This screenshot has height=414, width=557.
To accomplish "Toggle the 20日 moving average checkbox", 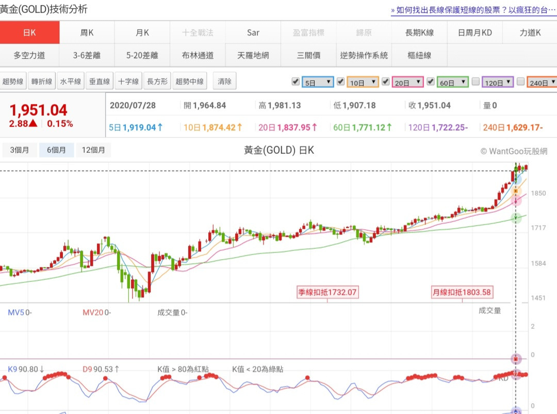I will click(x=385, y=82).
